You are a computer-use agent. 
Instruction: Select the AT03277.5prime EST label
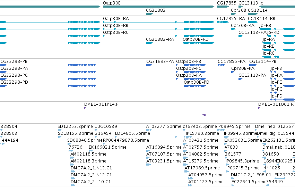tap(164, 127)
